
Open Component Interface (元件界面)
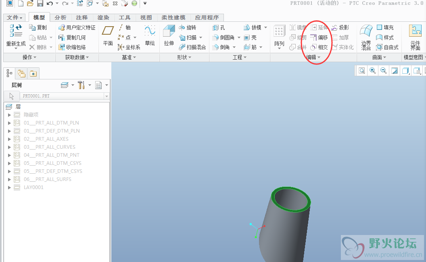click(x=415, y=37)
